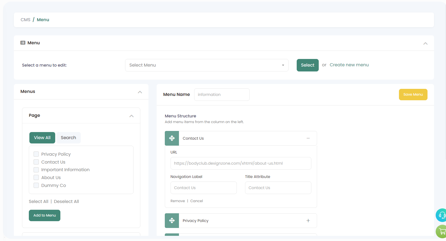Click the drag handle icon for Contact Us

click(172, 138)
